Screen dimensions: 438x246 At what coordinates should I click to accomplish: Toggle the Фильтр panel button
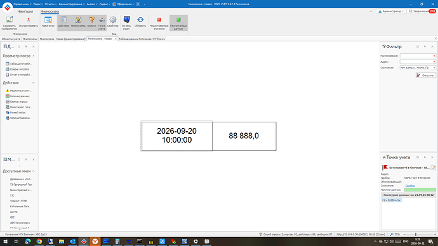[x=91, y=23]
